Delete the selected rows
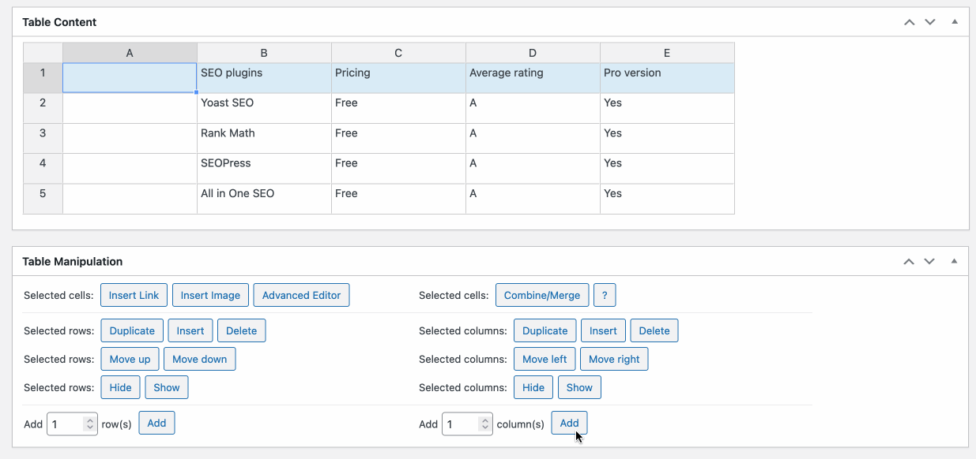Screen dimensions: 976x459 click(241, 330)
